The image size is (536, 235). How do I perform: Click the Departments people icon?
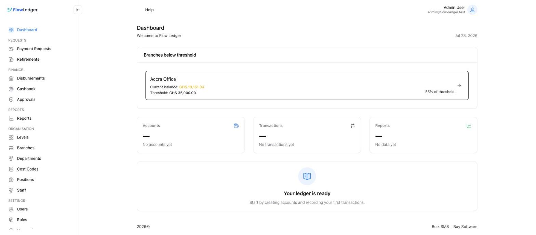point(11,159)
